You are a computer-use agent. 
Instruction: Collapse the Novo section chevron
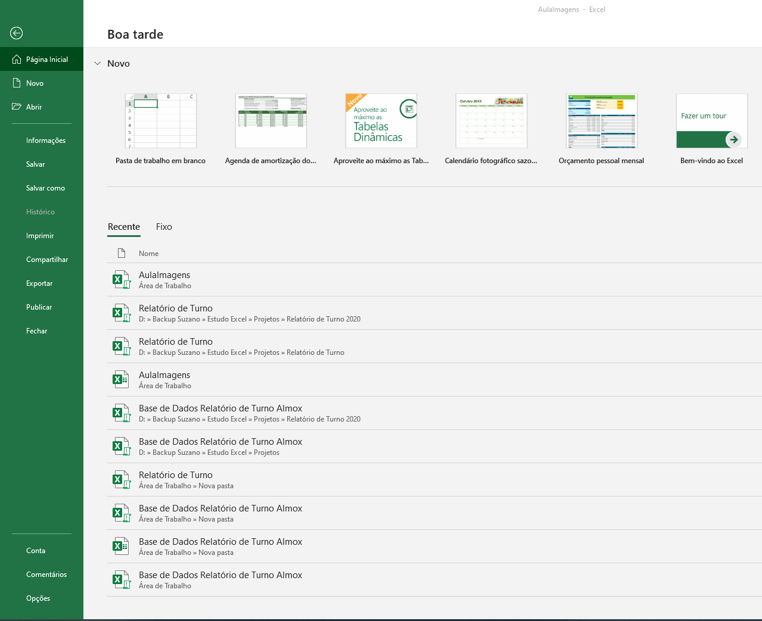tap(97, 64)
